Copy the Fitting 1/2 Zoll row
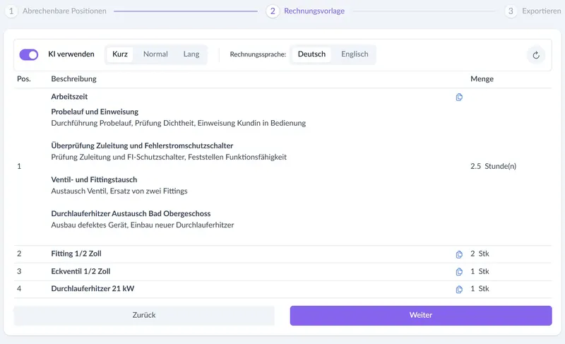Screen dimensions: 565x344 tap(459, 254)
